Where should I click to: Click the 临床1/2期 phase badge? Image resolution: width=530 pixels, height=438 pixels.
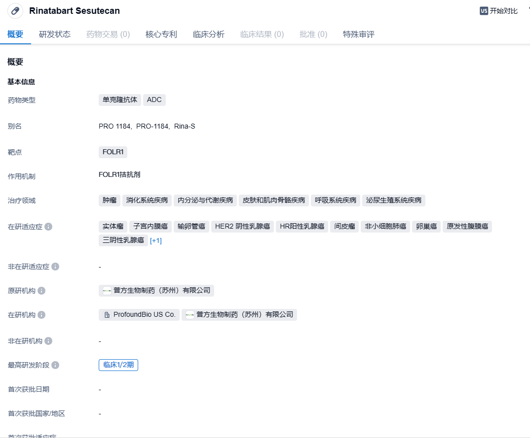(x=118, y=365)
